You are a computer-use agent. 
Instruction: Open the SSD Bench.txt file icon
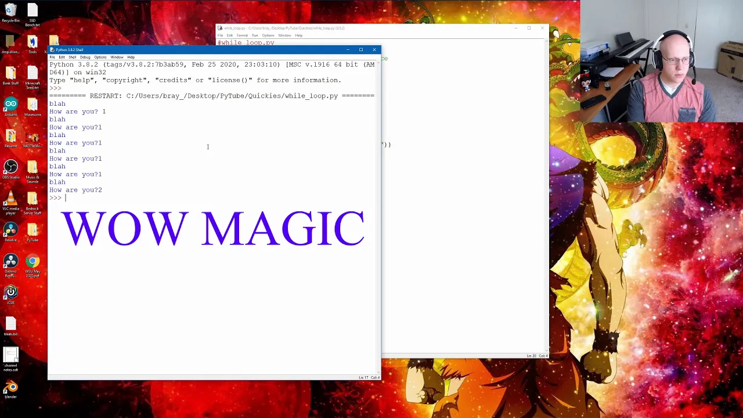coord(33,13)
